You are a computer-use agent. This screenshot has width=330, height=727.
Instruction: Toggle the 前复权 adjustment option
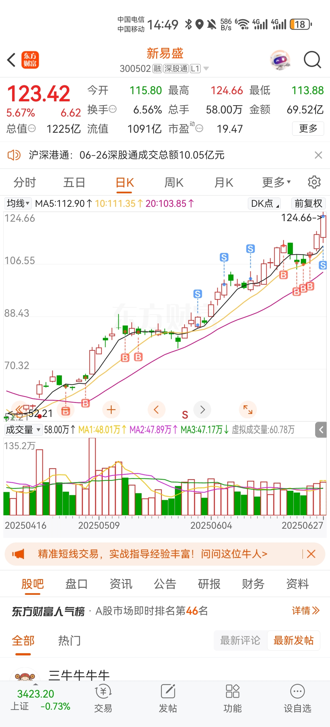308,203
